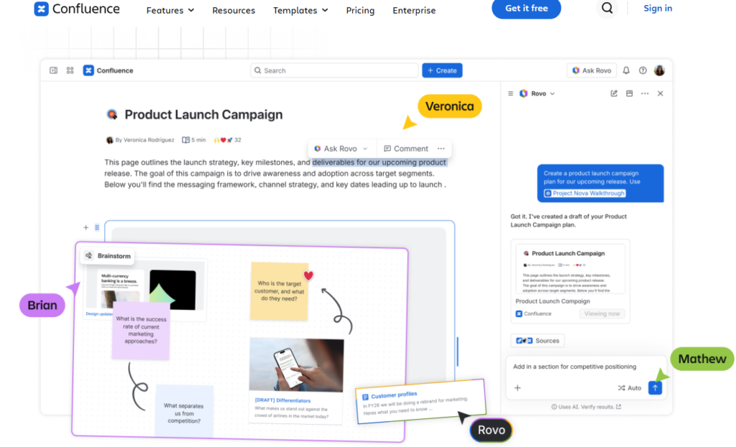The image size is (736, 447).
Task: Click the Rovo panel layout icon
Action: [x=630, y=93]
